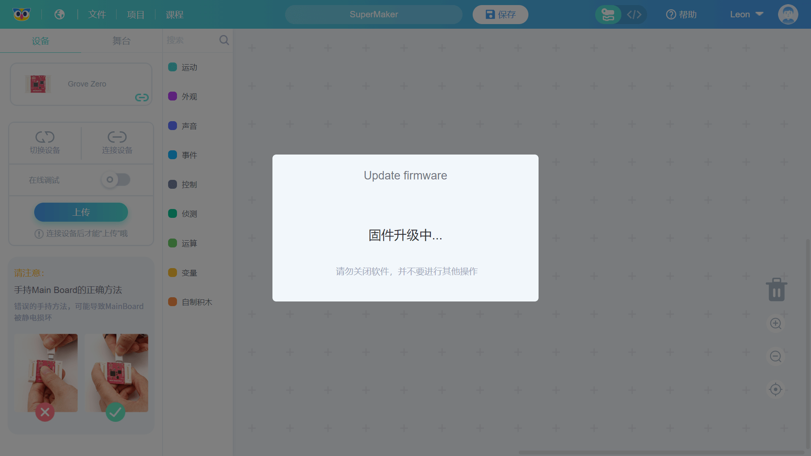This screenshot has width=811, height=456.
Task: Switch to block mode toggle
Action: click(x=608, y=14)
